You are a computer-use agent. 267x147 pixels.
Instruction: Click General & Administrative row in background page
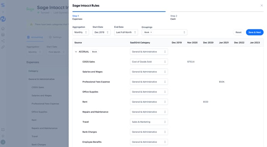click(42, 79)
